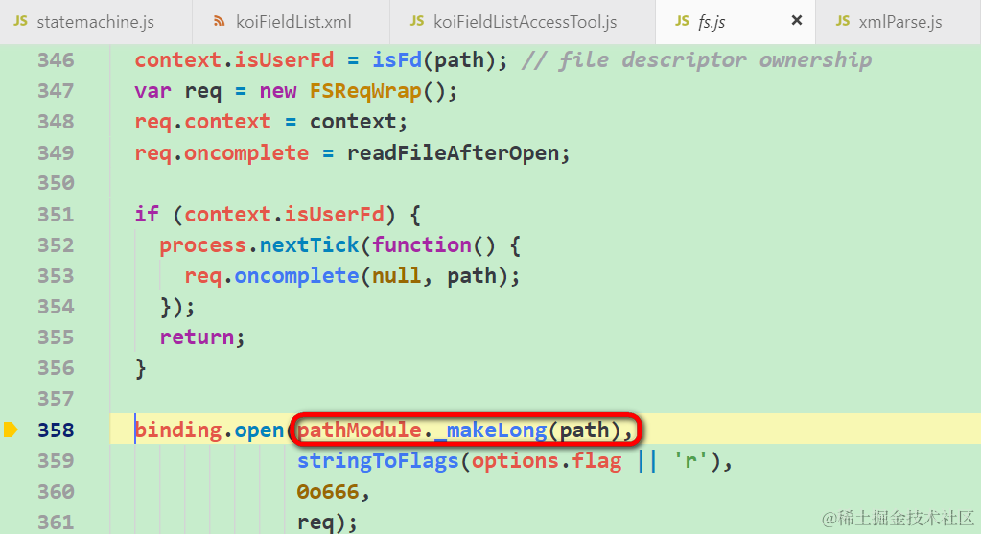Click 'null' argument on line 353

397,276
